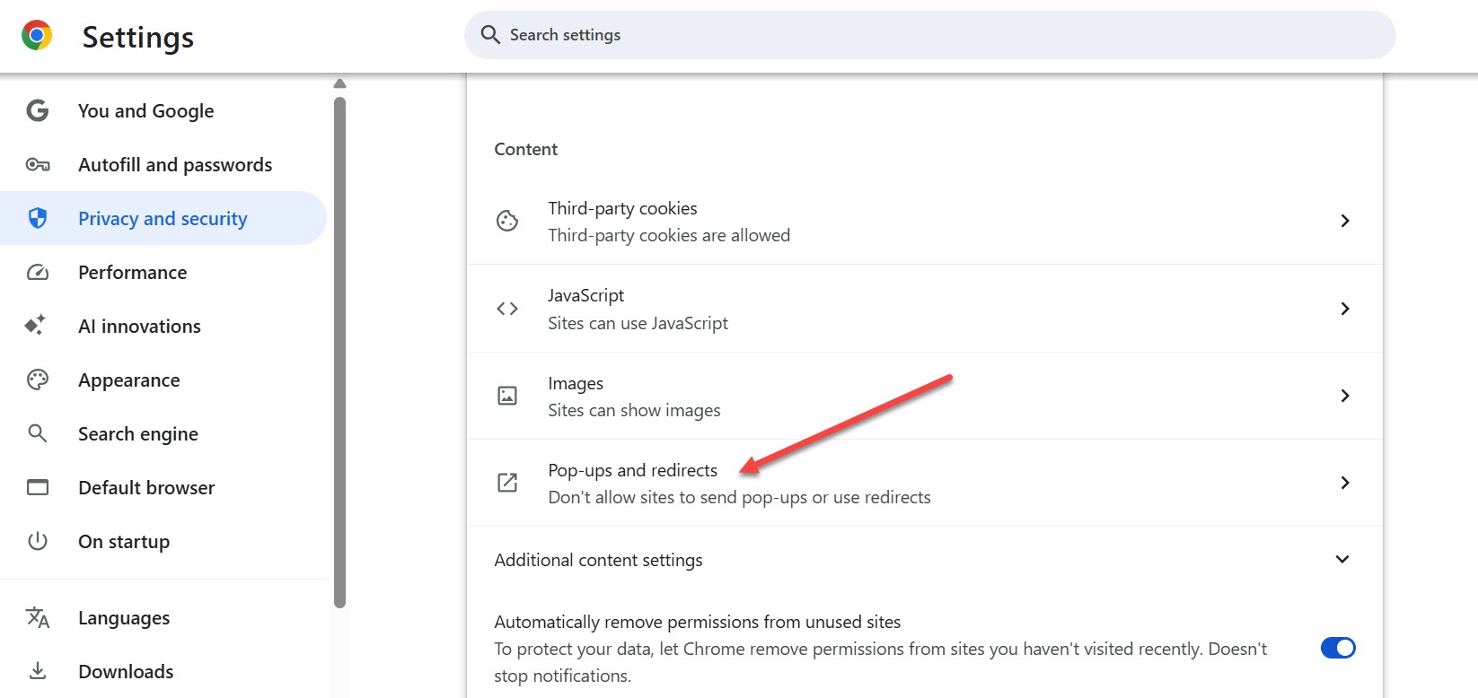The width and height of the screenshot is (1478, 698).
Task: Click Additional content settings label
Action: pyautogui.click(x=598, y=560)
